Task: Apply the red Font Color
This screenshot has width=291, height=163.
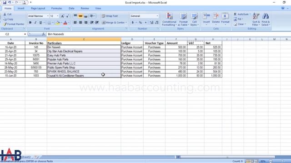Action: point(65,23)
